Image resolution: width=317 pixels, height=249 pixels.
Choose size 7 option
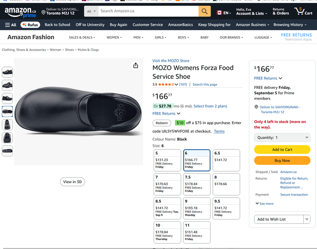[167, 184]
